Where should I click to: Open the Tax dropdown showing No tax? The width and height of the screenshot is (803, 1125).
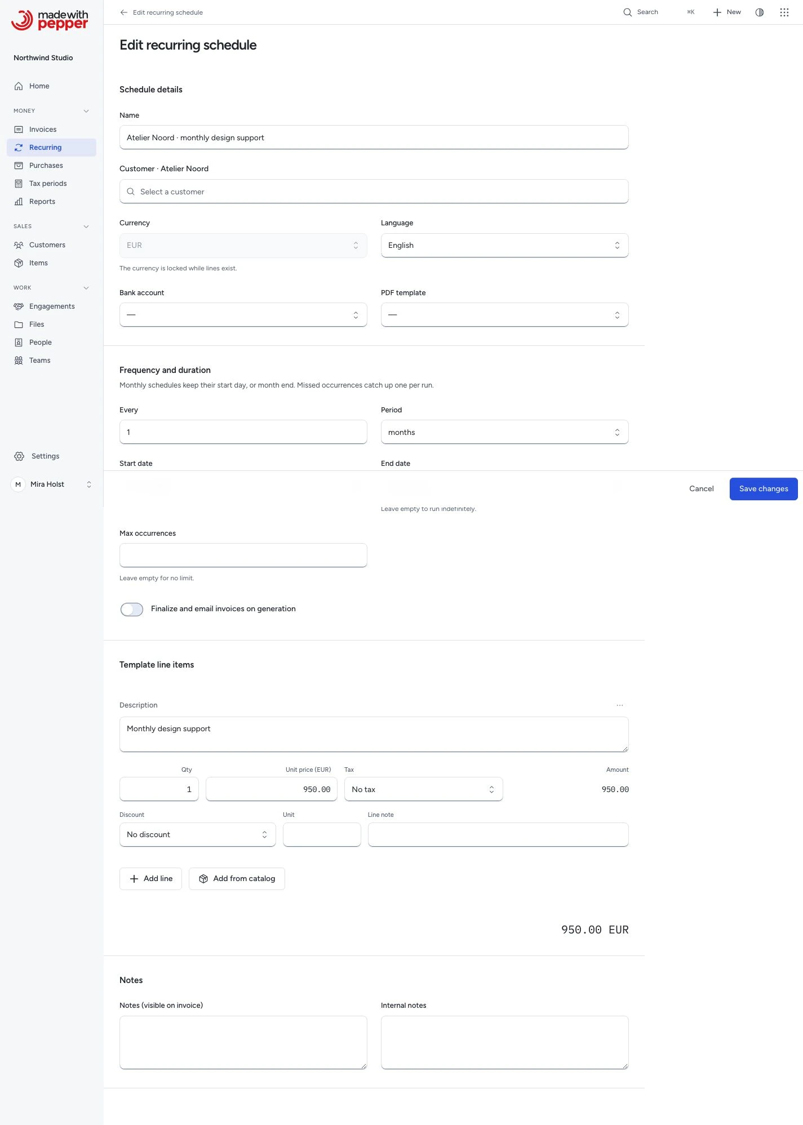click(x=423, y=789)
